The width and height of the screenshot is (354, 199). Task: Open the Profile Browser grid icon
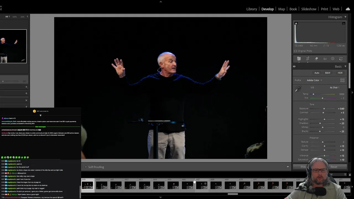[342, 80]
